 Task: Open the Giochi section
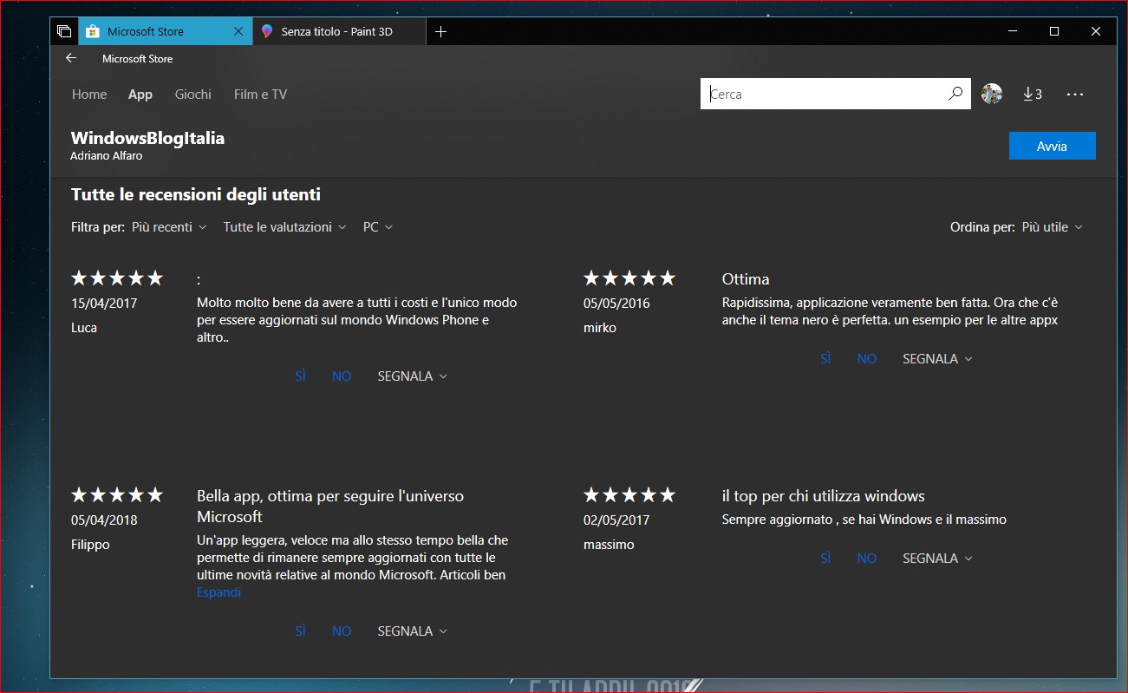tap(193, 95)
